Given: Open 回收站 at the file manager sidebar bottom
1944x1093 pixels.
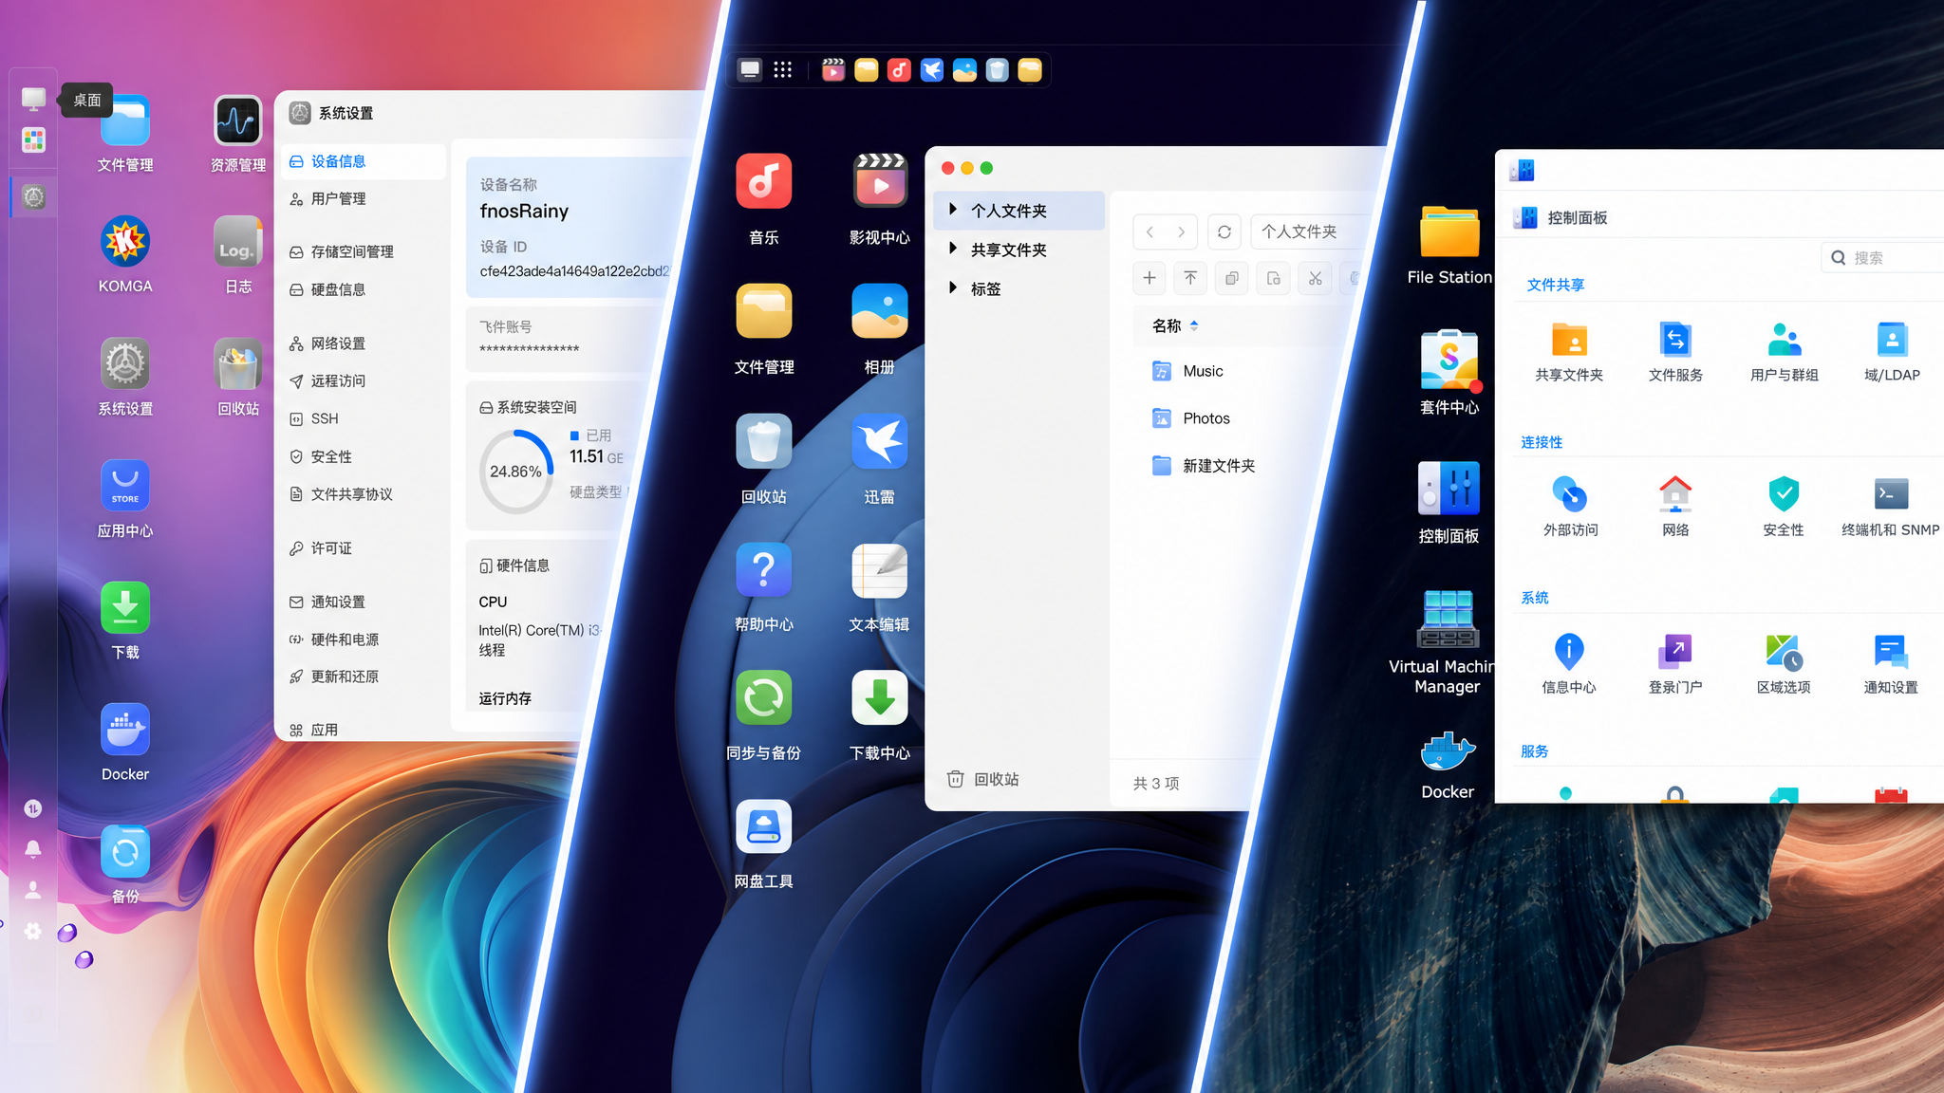Looking at the screenshot, I should point(983,779).
